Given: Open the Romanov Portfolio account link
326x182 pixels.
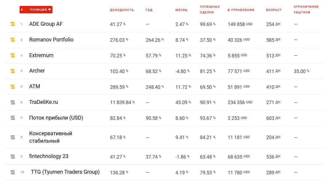Looking at the screenshot, I should click(51, 40).
